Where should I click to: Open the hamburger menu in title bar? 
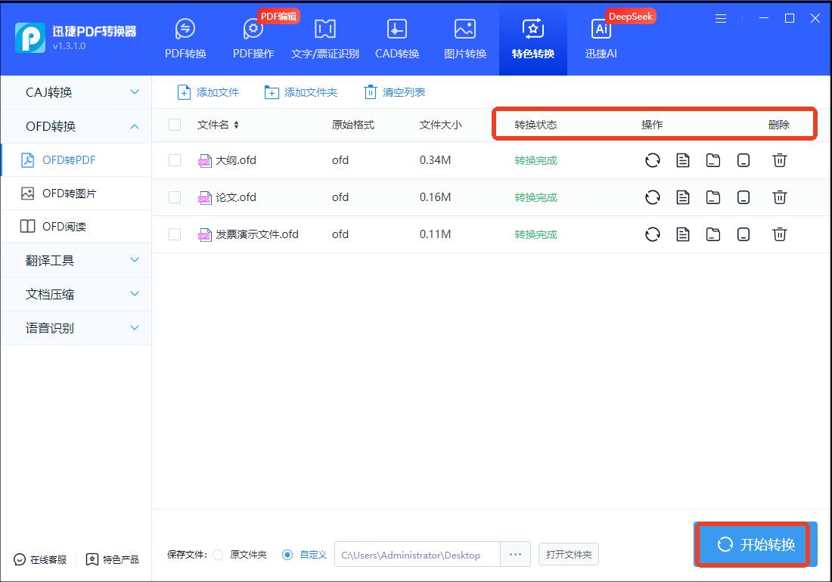point(721,19)
